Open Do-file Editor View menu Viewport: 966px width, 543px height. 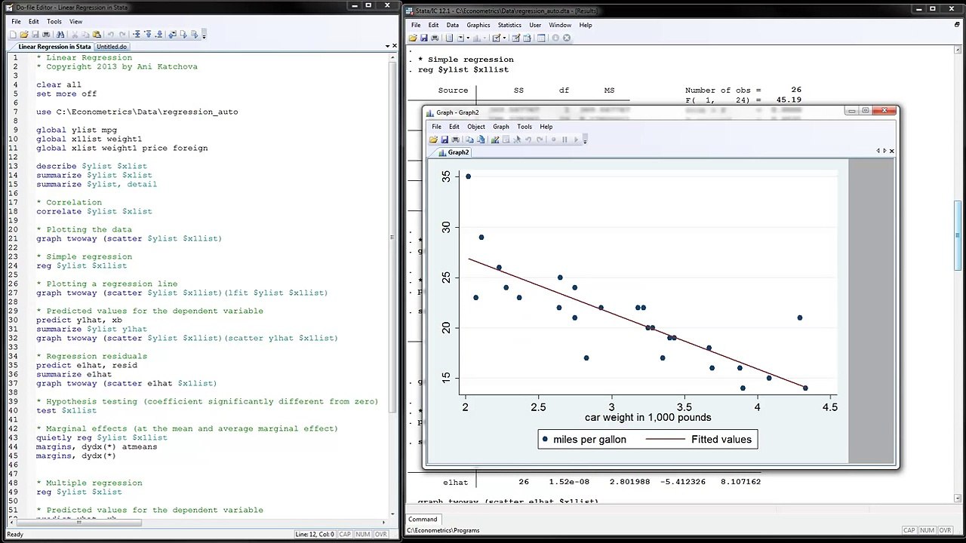click(76, 22)
